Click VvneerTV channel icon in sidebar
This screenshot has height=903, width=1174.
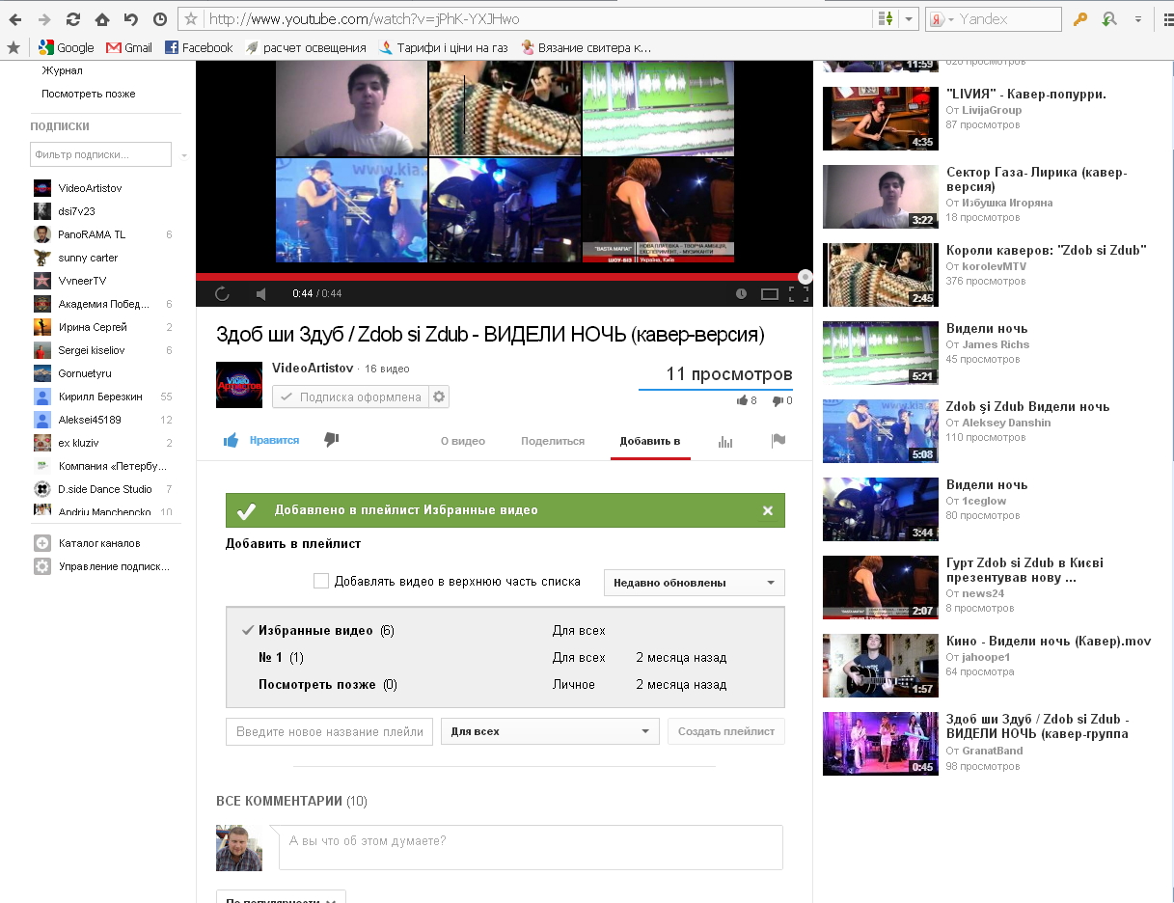(x=41, y=281)
